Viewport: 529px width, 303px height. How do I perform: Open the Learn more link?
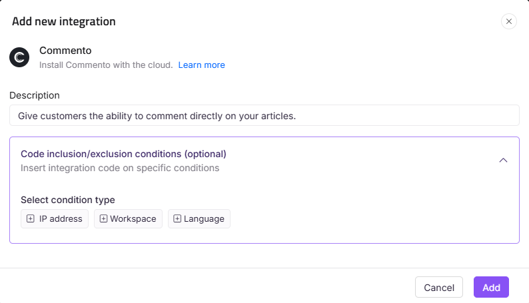[201, 65]
